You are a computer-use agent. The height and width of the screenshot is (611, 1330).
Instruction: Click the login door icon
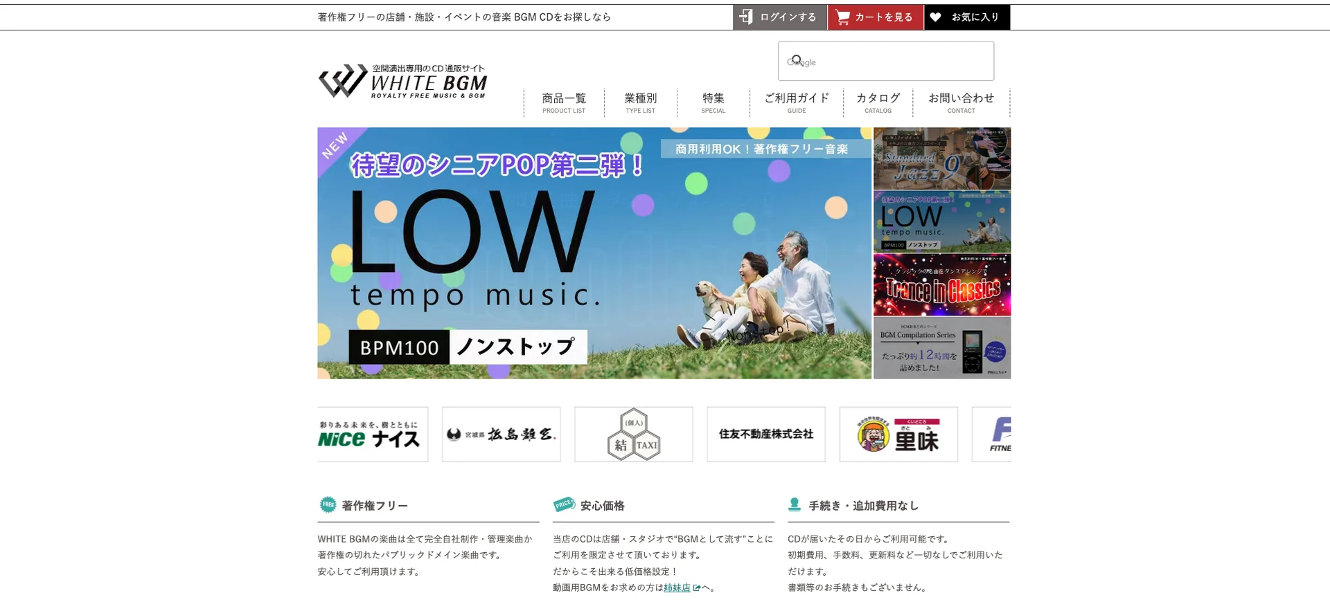point(746,17)
